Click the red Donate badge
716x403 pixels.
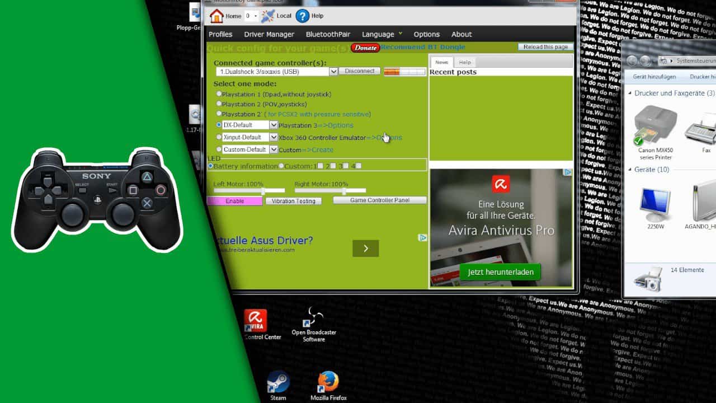365,48
